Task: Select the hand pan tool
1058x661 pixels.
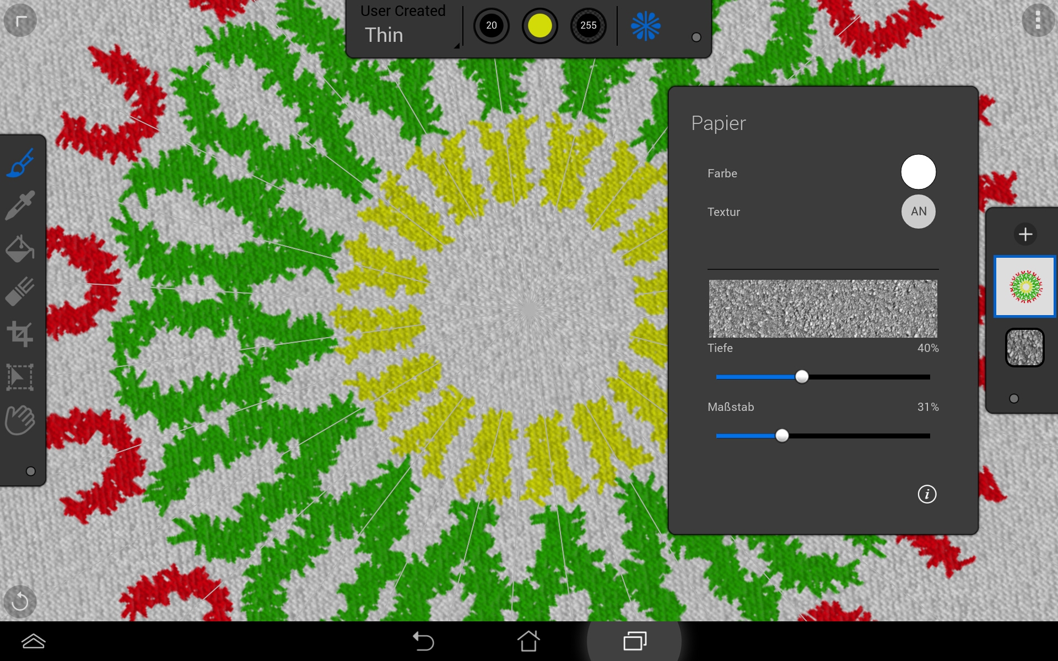Action: pos(20,420)
